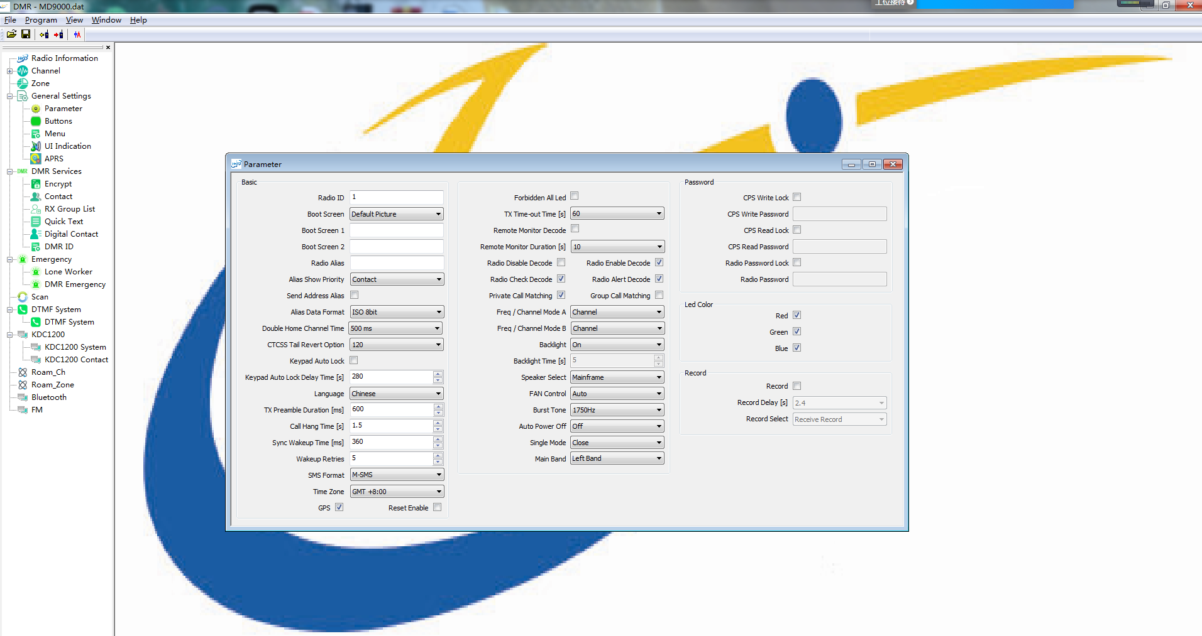
Task: Enable the GPS checkbox
Action: point(339,507)
